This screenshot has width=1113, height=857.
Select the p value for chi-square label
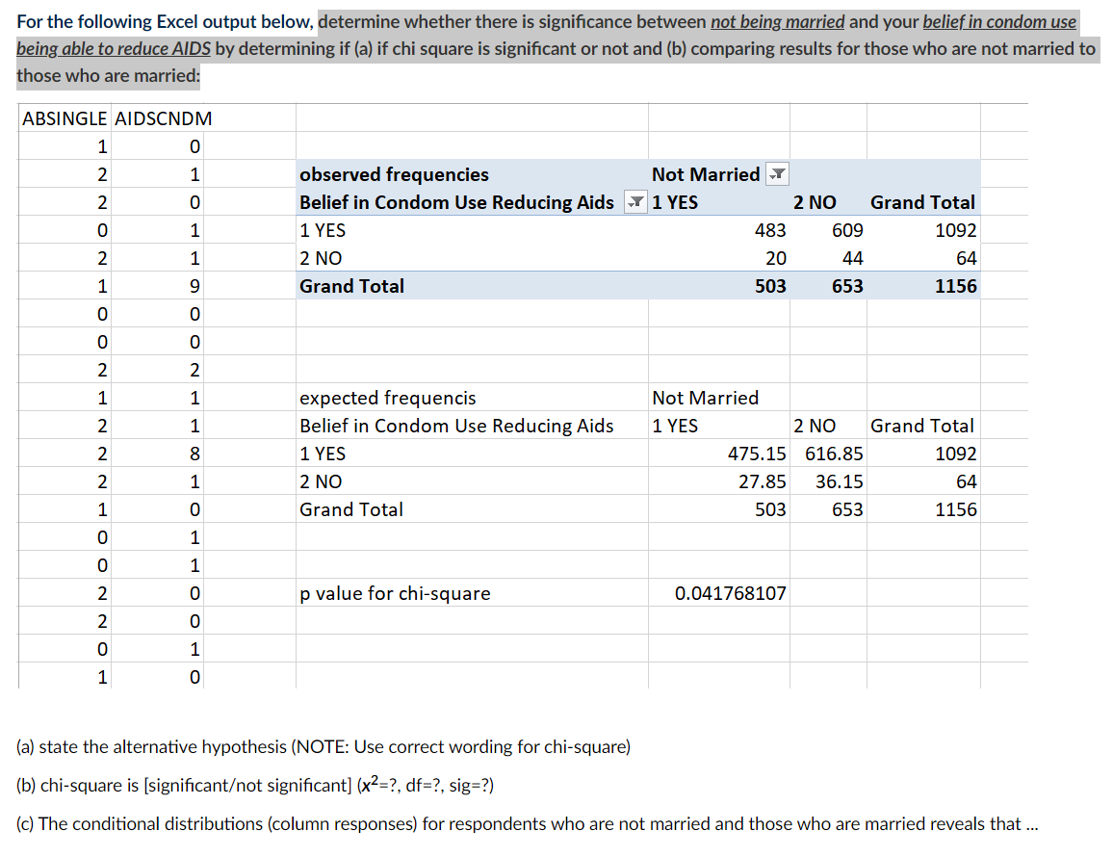click(393, 593)
